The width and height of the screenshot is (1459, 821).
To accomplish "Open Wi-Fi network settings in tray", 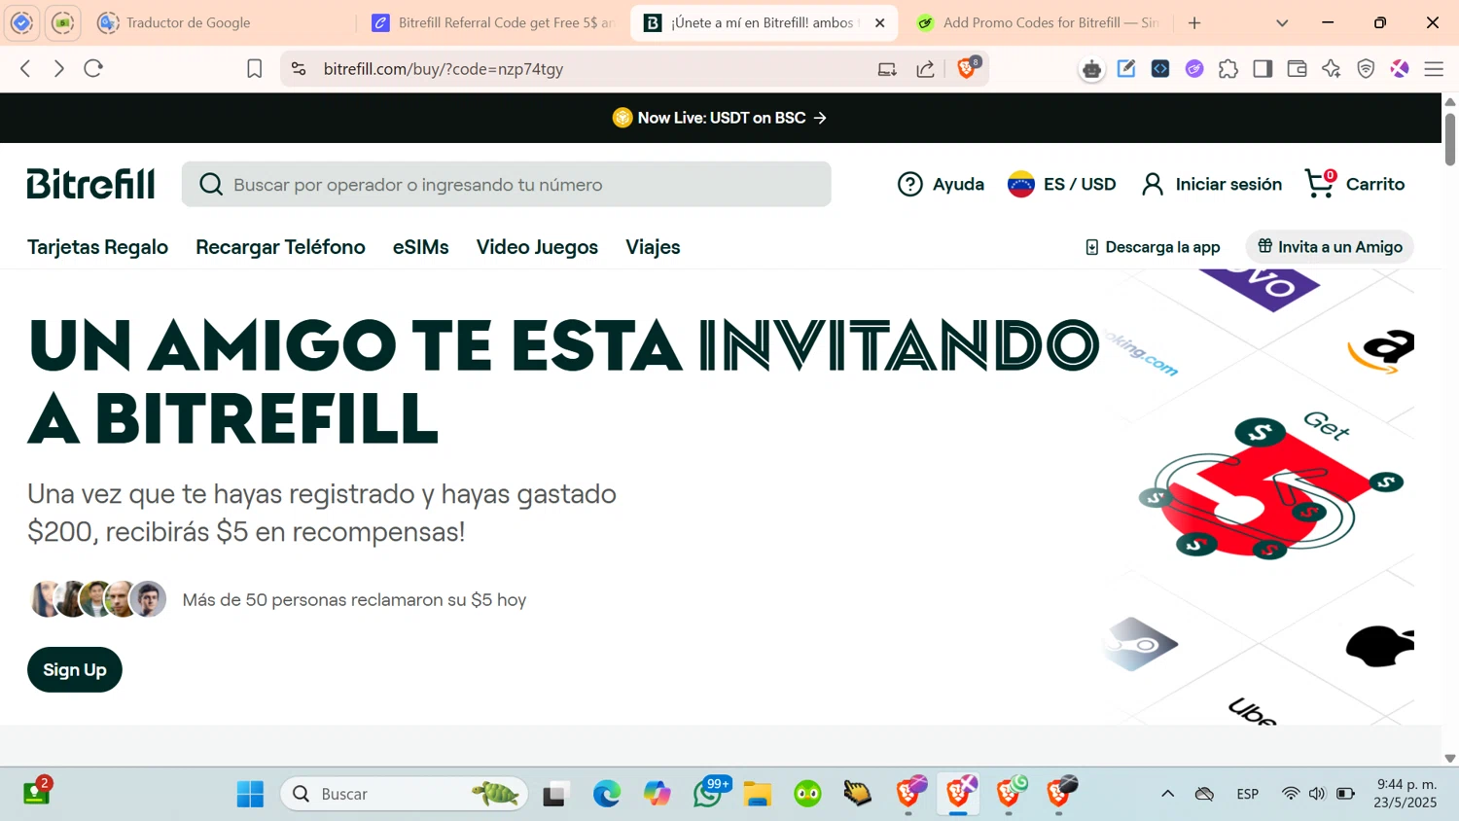I will [x=1291, y=794].
